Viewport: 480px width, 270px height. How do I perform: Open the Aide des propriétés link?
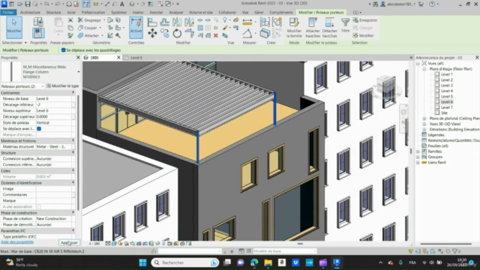pos(17,242)
